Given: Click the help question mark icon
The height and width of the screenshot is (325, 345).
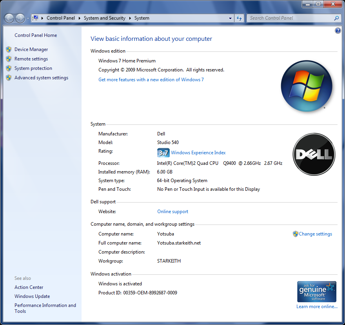Looking at the screenshot, I should pos(338,31).
